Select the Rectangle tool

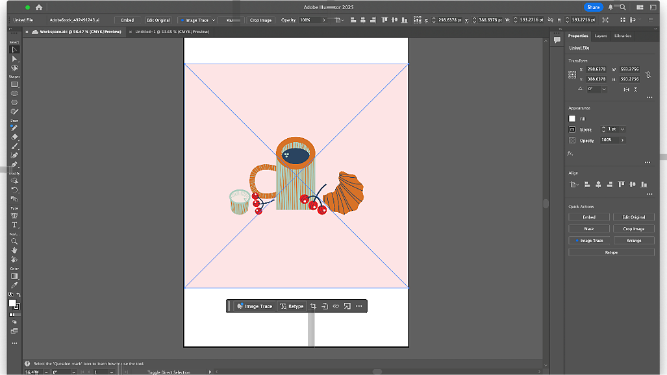coord(14,84)
